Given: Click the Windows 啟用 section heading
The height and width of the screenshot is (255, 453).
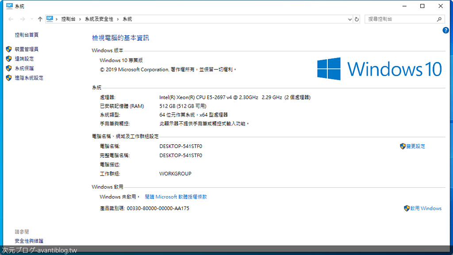Looking at the screenshot, I should tap(107, 187).
